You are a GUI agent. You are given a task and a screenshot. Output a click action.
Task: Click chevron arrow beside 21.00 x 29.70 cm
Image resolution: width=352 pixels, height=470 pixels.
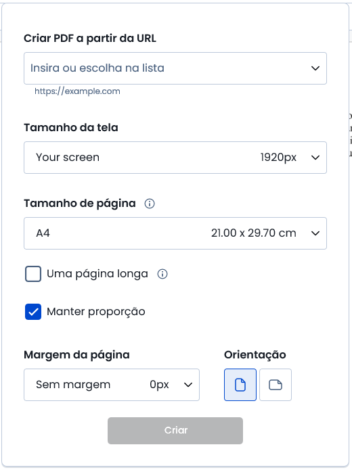tap(315, 233)
